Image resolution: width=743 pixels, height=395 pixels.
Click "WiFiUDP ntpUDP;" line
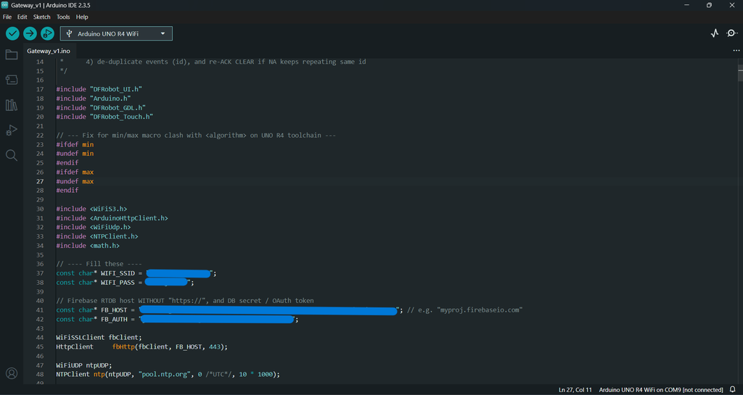pos(84,365)
